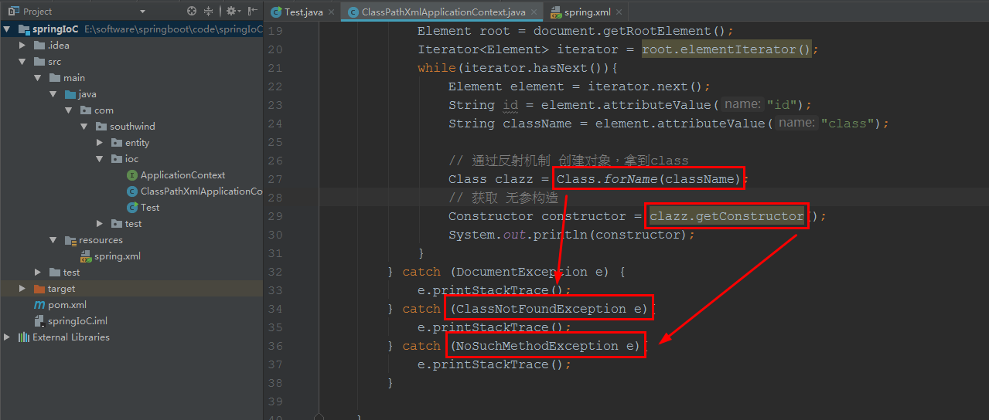Image resolution: width=989 pixels, height=420 pixels.
Task: Click line number 21 in gutter
Action: click(275, 68)
